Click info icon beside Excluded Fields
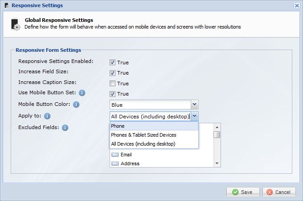This screenshot has width=303, height=201. coord(65,128)
